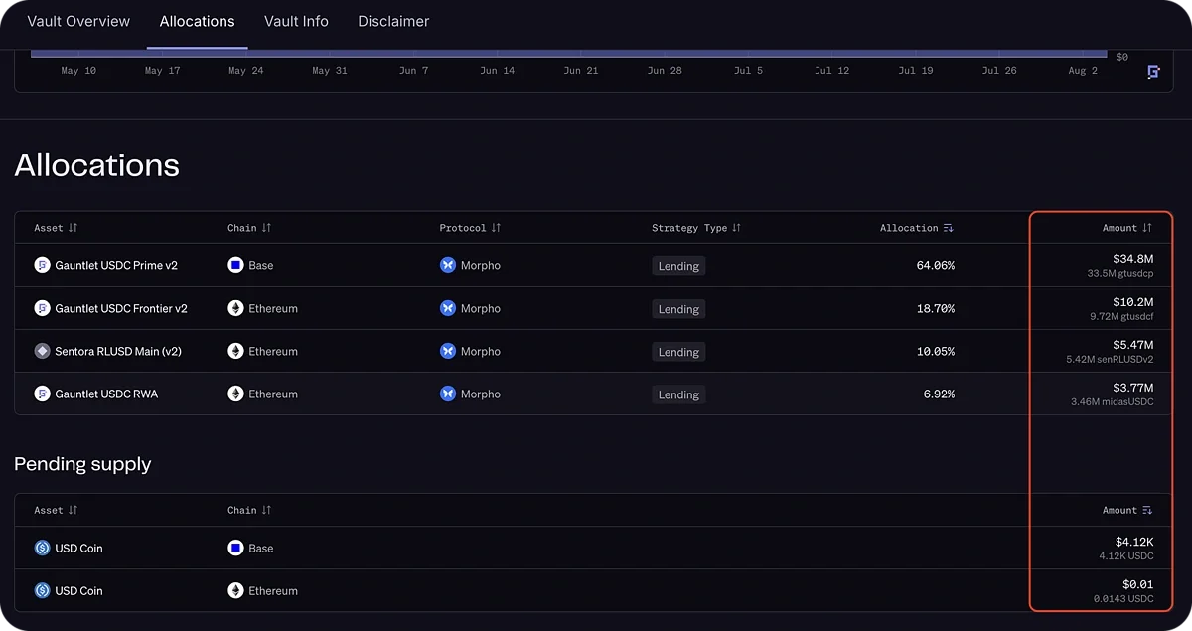Click Morpho icon in Gauntlet USDC RWA row
The width and height of the screenshot is (1192, 631).
(448, 394)
